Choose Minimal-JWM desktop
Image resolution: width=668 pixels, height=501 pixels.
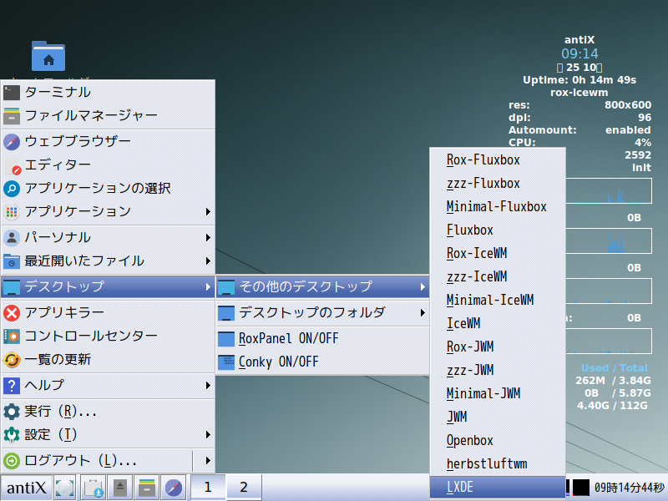click(498, 394)
